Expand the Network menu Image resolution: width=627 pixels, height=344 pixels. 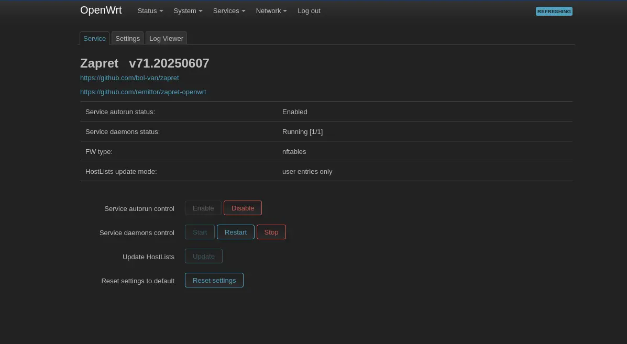(271, 11)
